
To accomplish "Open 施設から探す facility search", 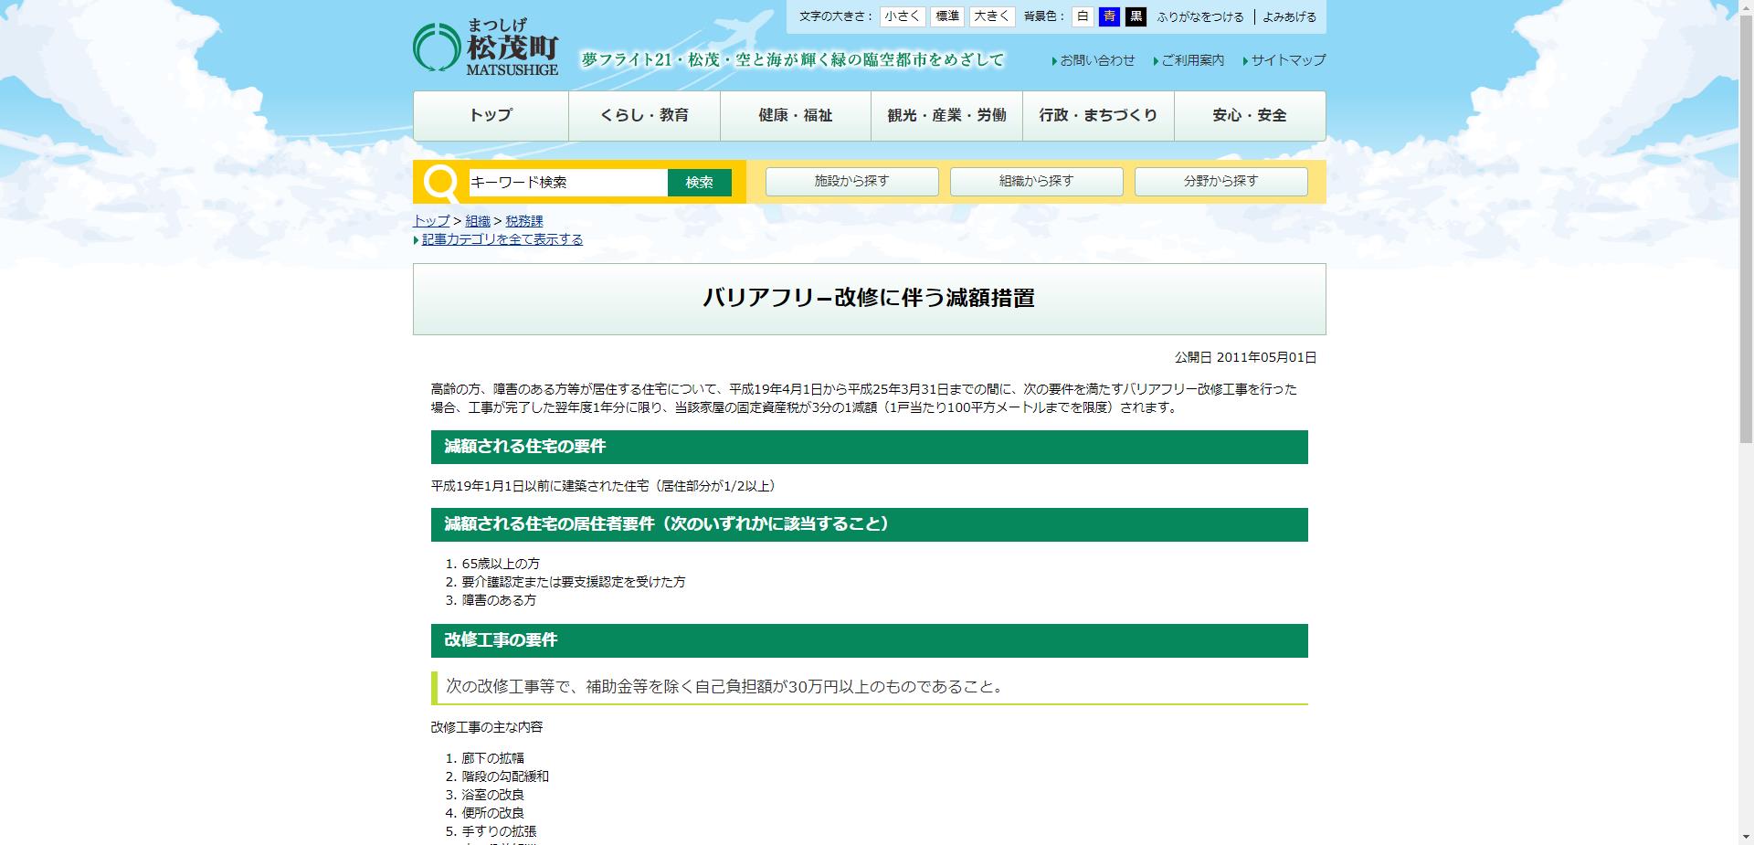I will [x=851, y=181].
